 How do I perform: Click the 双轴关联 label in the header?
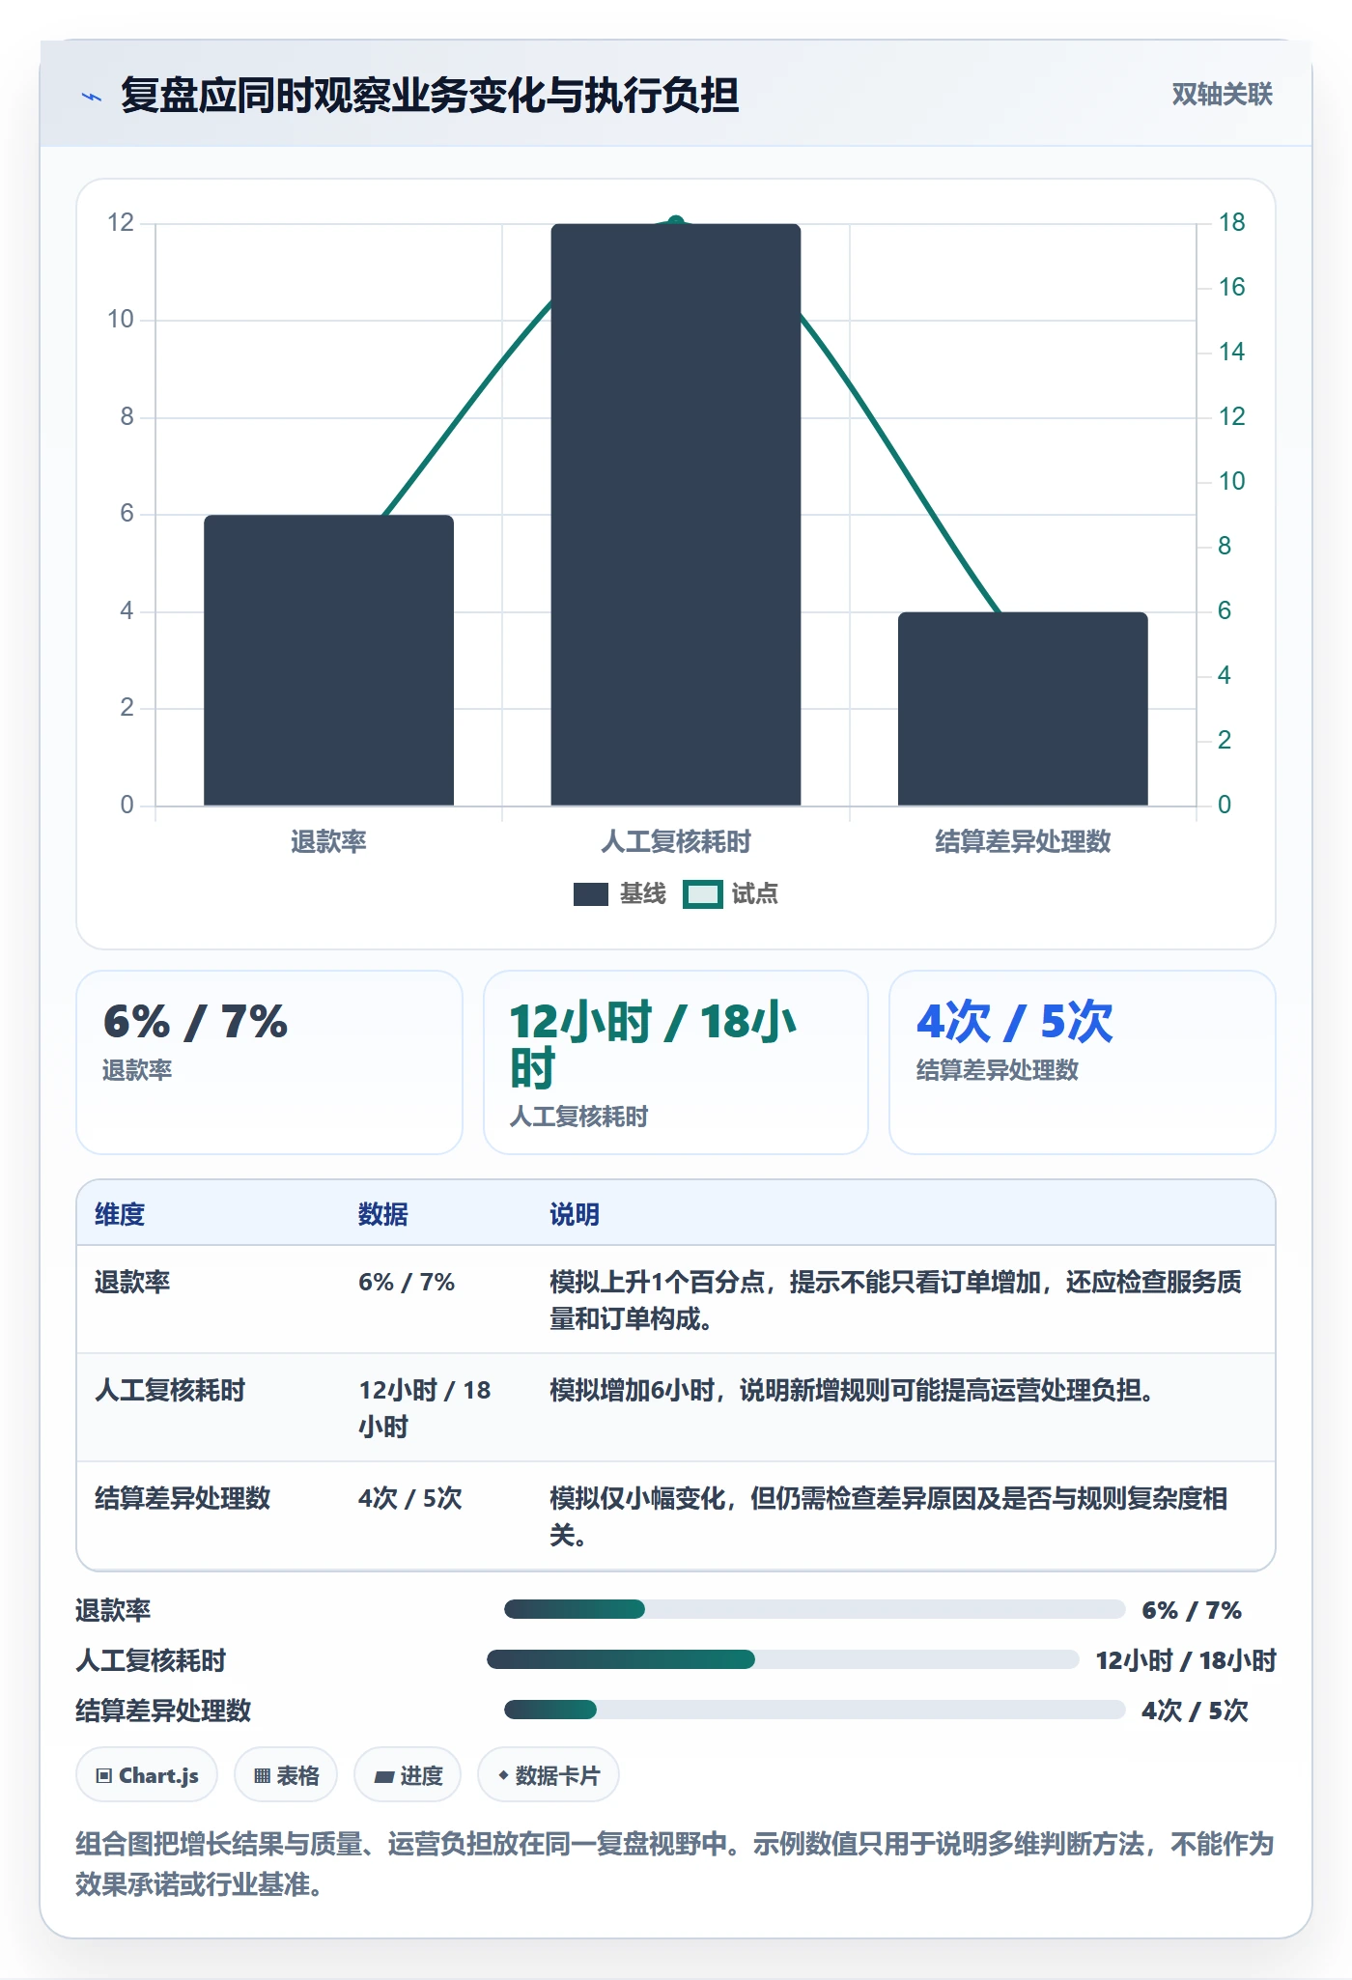coord(1222,94)
